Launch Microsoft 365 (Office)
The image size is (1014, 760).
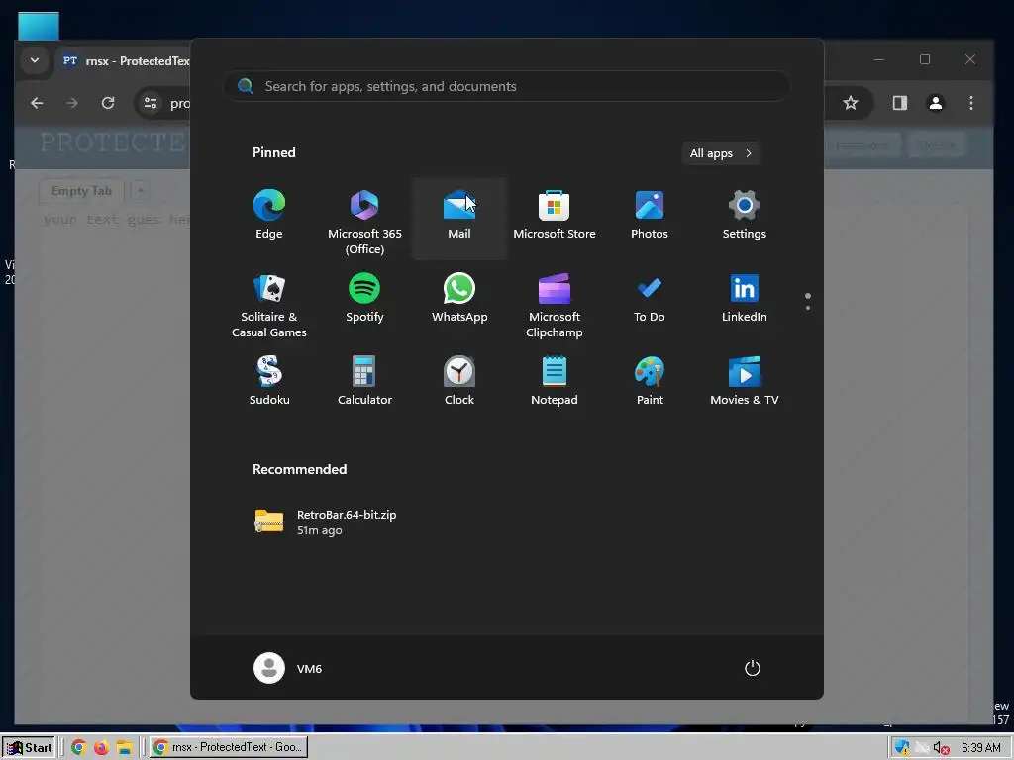tap(364, 220)
